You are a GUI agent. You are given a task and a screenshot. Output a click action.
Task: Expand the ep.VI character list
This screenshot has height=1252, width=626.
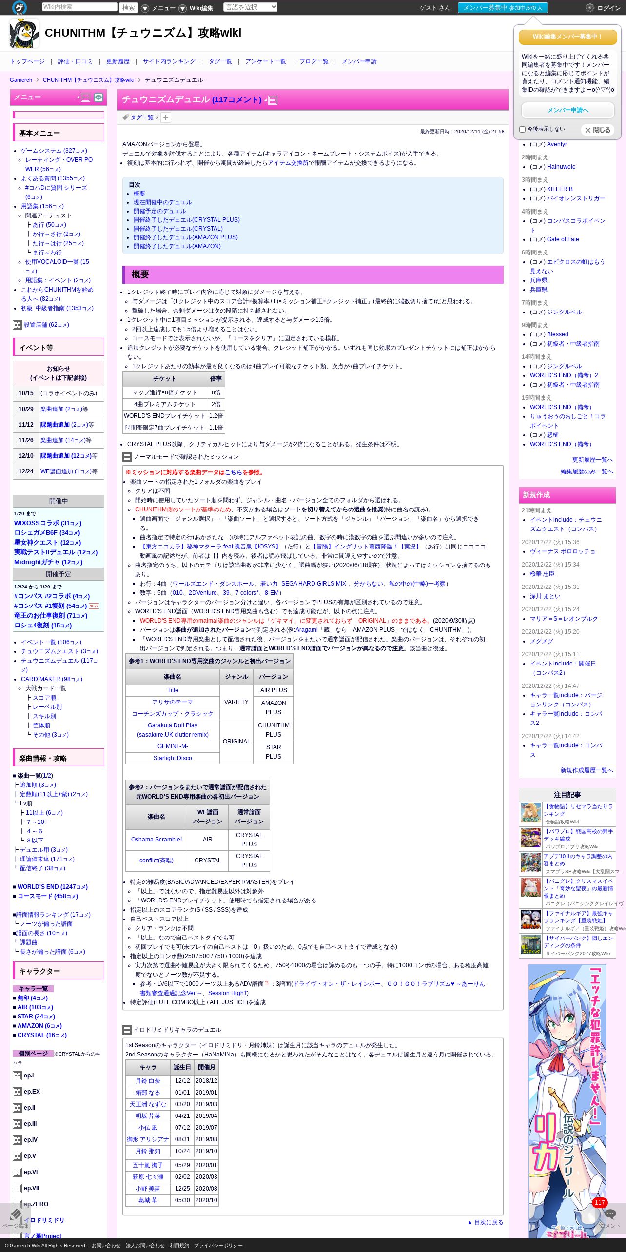(17, 1173)
